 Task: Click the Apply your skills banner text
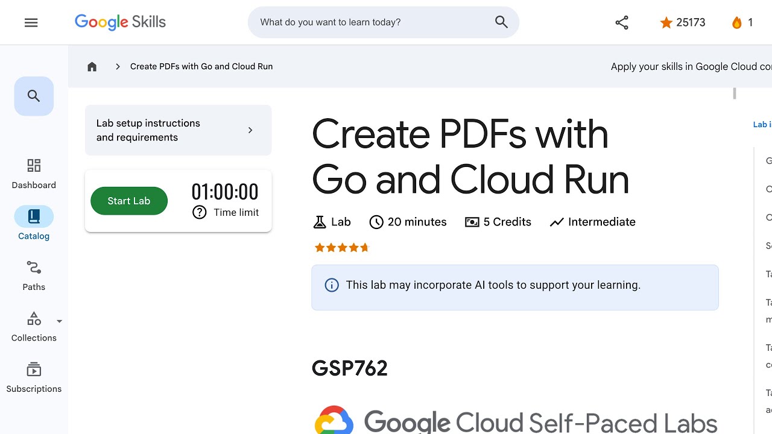[691, 66]
